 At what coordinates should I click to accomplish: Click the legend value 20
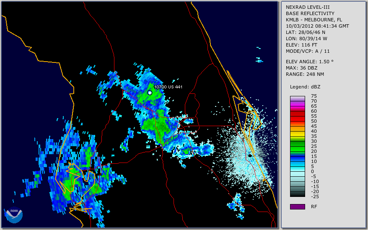314,151
